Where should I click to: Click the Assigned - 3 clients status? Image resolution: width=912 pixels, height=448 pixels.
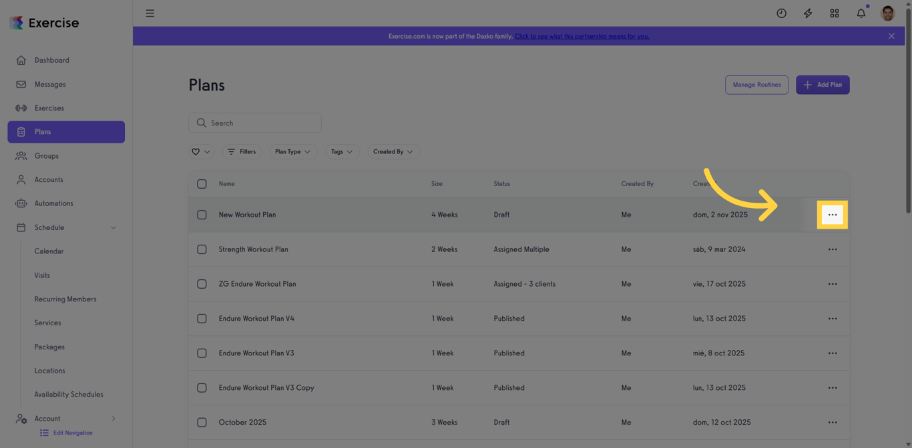point(524,284)
